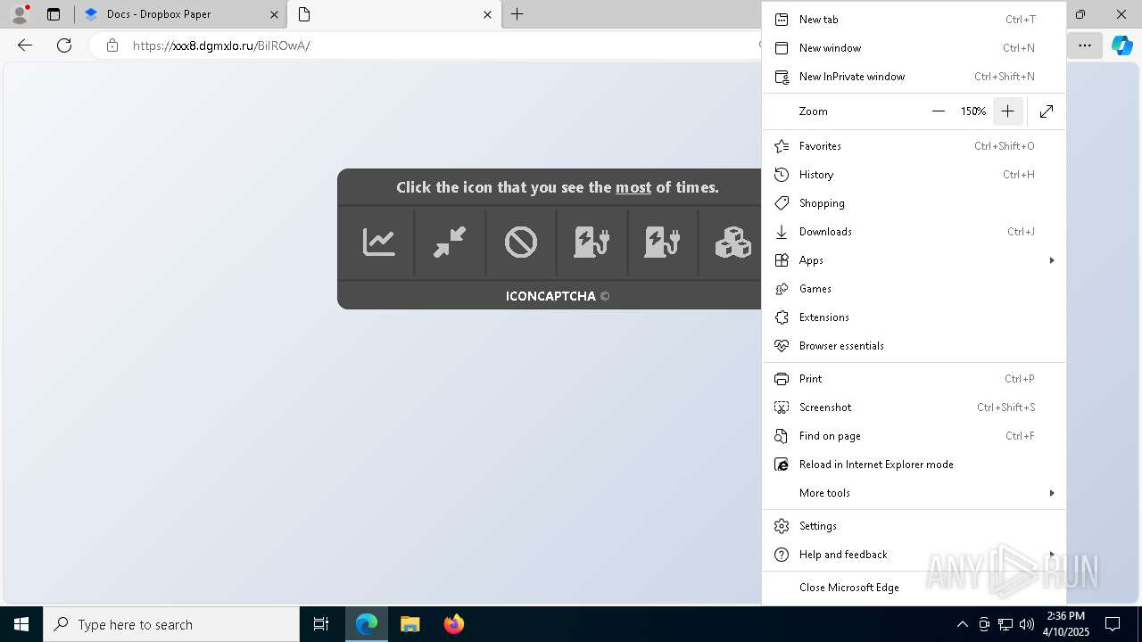This screenshot has width=1142, height=642.
Task: Click the stacked cubes captcha icon
Action: tap(733, 242)
